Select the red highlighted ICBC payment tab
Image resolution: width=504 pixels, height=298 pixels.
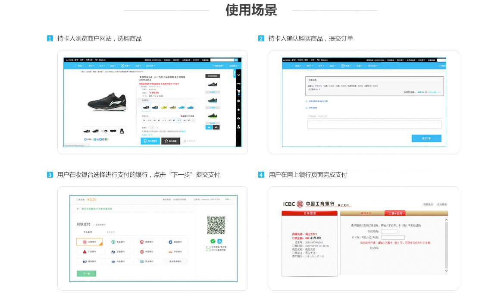(x=395, y=213)
